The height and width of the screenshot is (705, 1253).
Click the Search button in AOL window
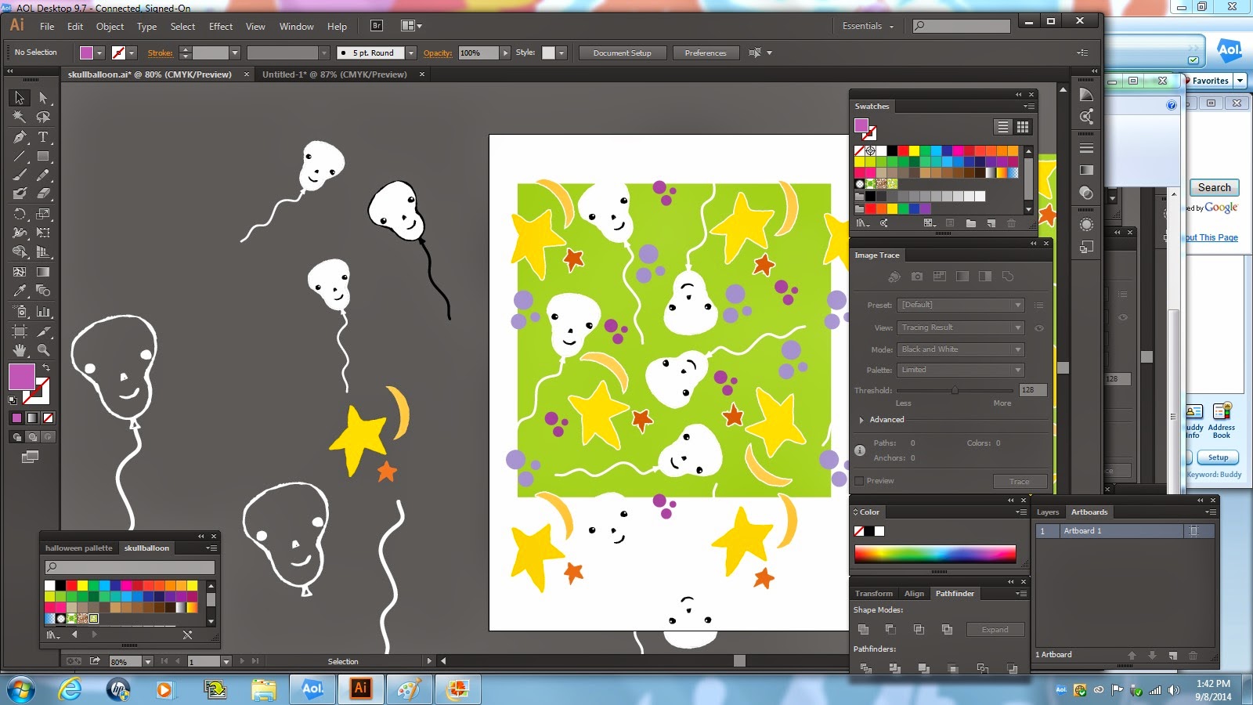tap(1215, 187)
